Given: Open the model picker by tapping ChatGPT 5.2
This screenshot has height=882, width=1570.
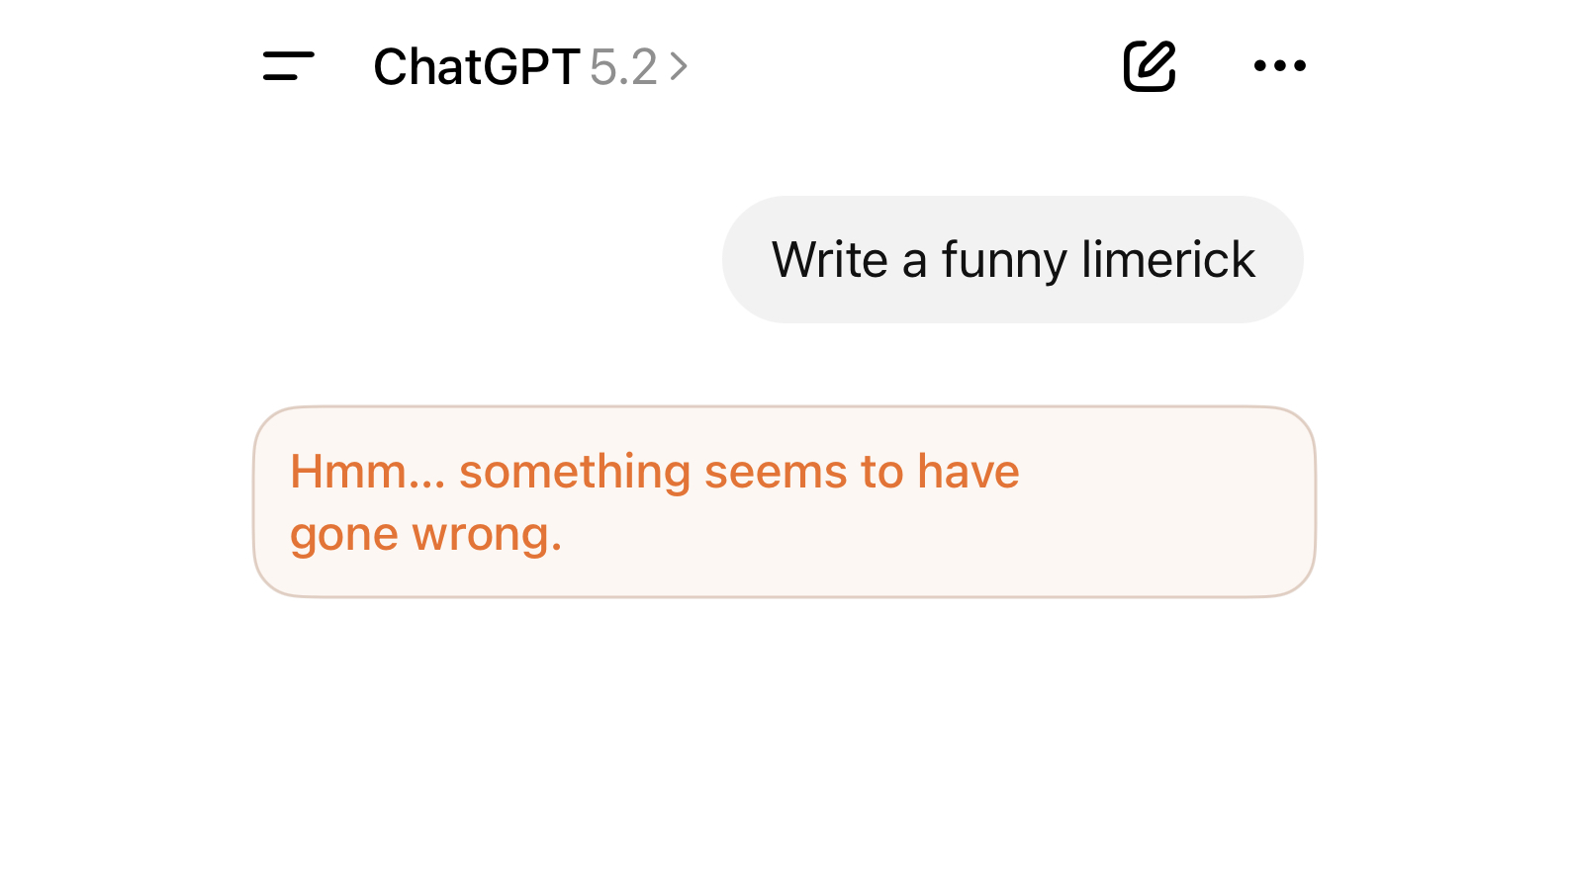Looking at the screenshot, I should [x=529, y=66].
